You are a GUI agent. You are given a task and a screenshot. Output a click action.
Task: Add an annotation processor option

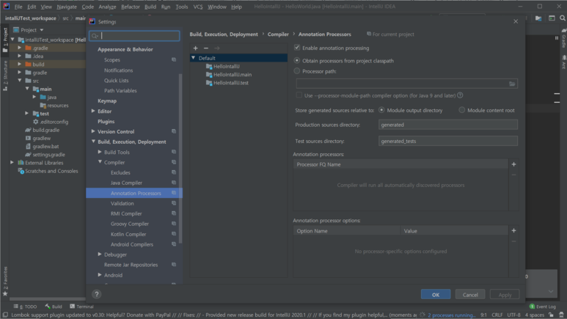pyautogui.click(x=513, y=231)
